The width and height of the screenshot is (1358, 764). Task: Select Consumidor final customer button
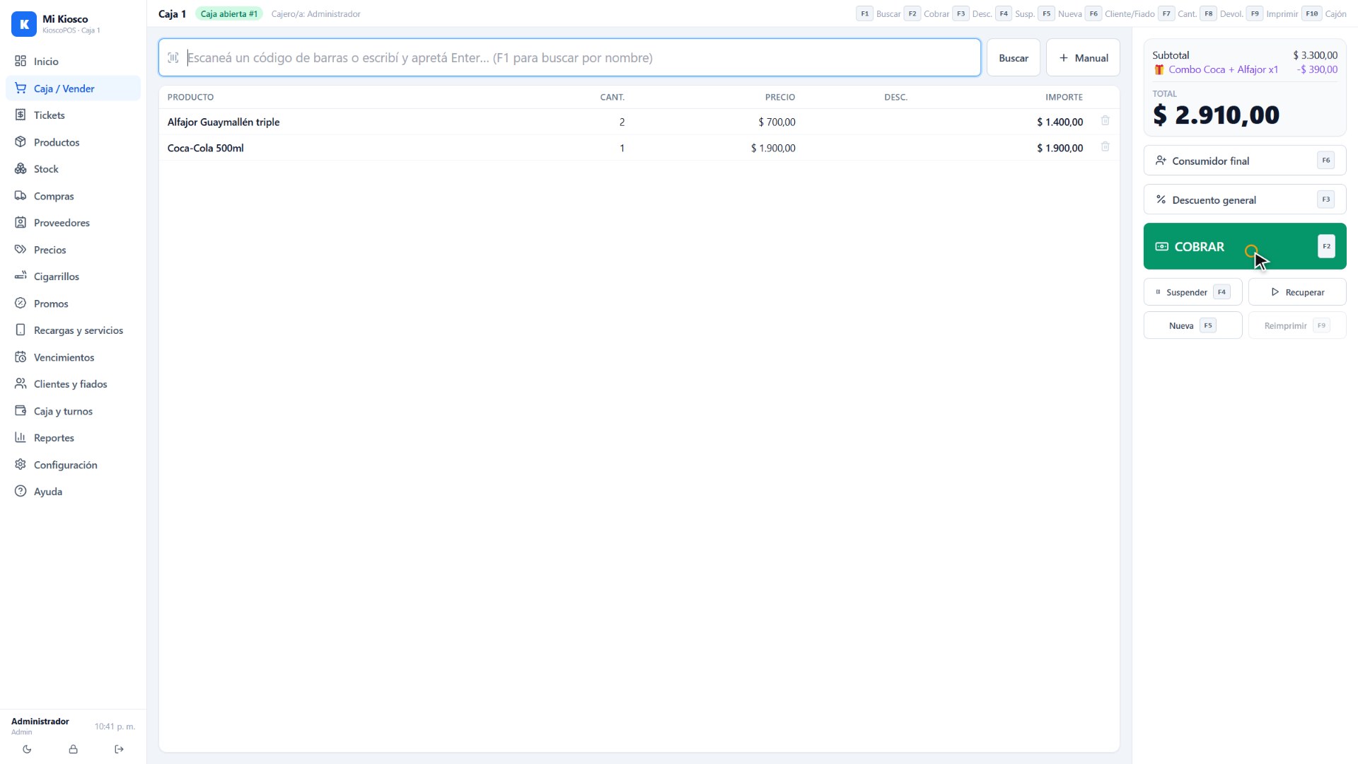[x=1245, y=161]
